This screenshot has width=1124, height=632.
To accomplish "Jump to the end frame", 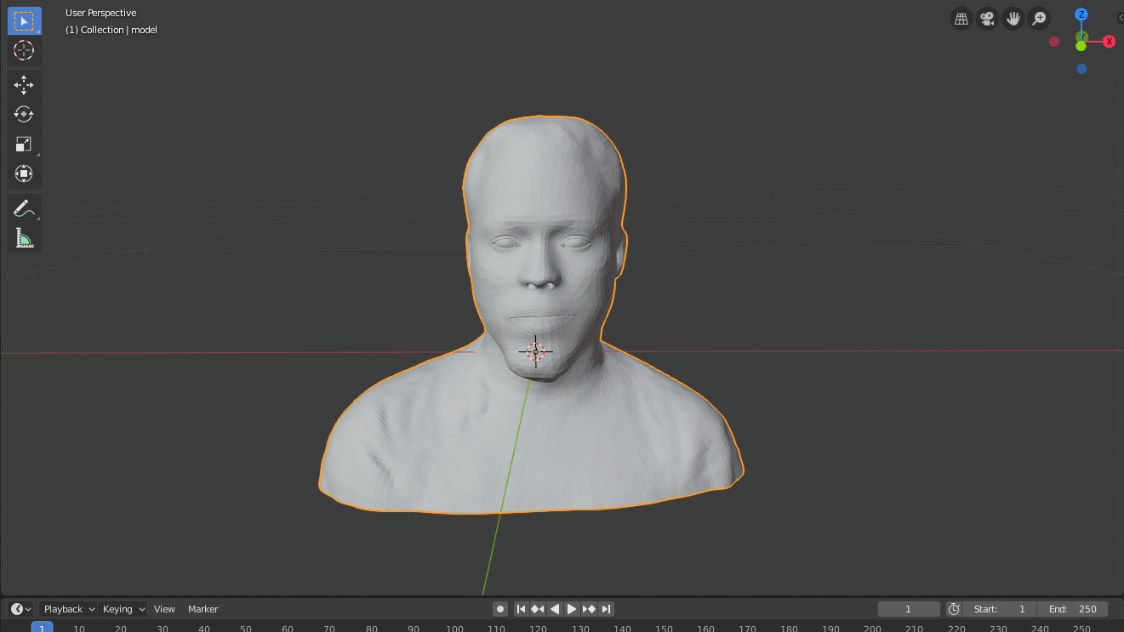I will [606, 609].
